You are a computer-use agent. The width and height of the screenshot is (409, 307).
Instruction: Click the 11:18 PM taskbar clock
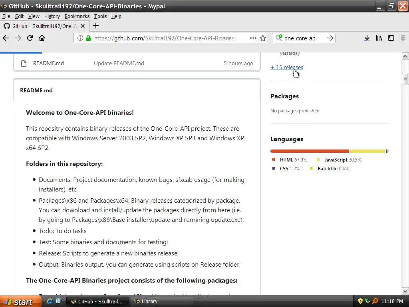pos(392,301)
